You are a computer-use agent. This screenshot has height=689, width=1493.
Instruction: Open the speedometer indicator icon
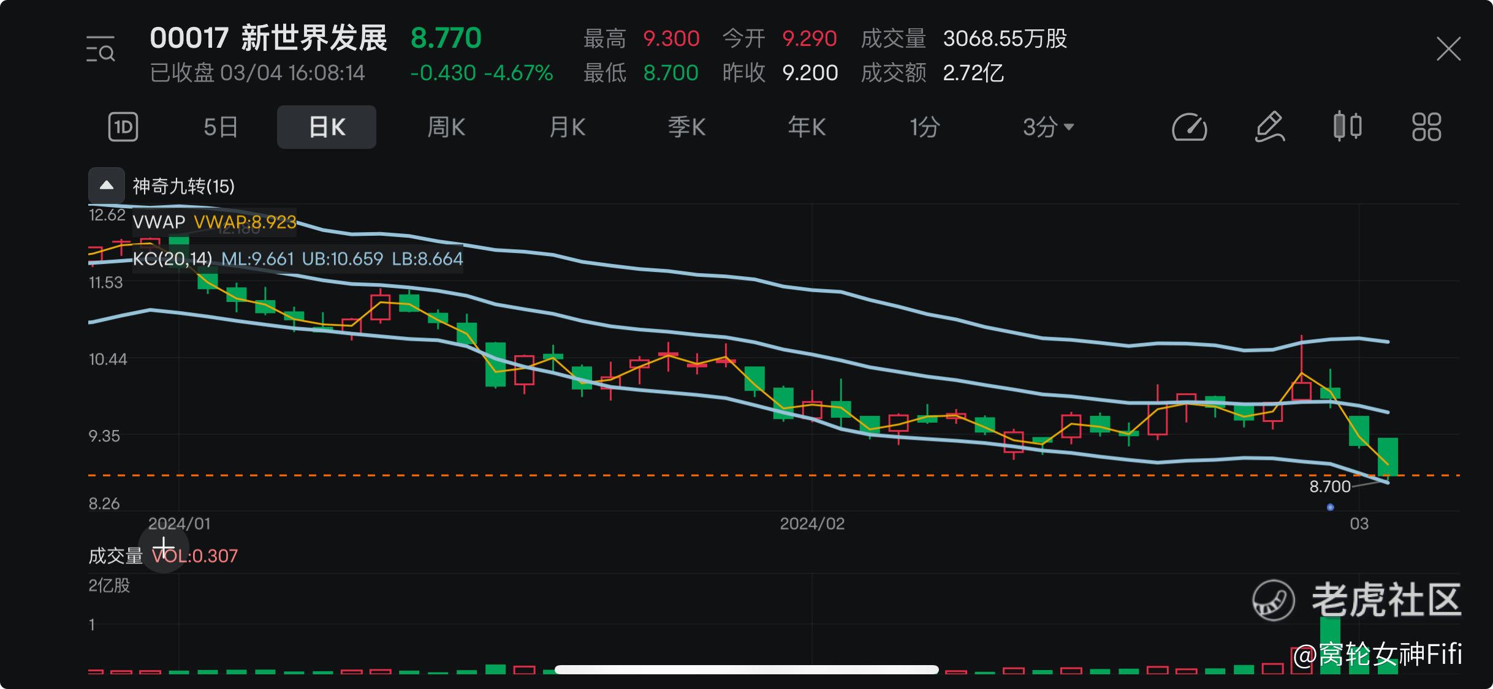(1189, 127)
